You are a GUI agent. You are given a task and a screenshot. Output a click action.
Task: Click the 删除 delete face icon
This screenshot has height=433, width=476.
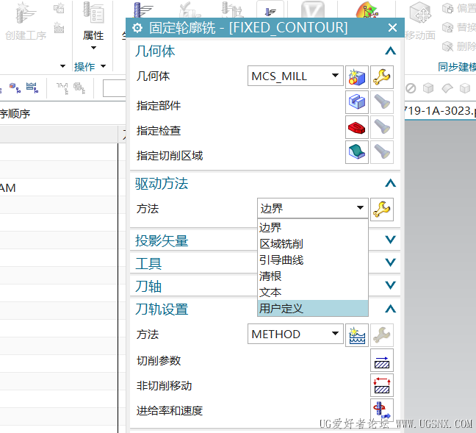[448, 46]
